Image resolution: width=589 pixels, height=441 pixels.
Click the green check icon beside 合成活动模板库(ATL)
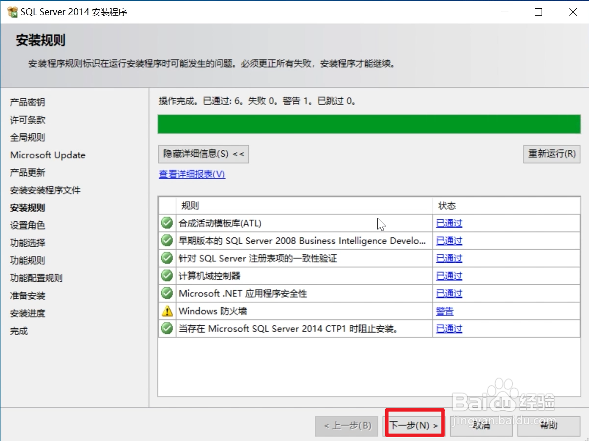click(167, 223)
